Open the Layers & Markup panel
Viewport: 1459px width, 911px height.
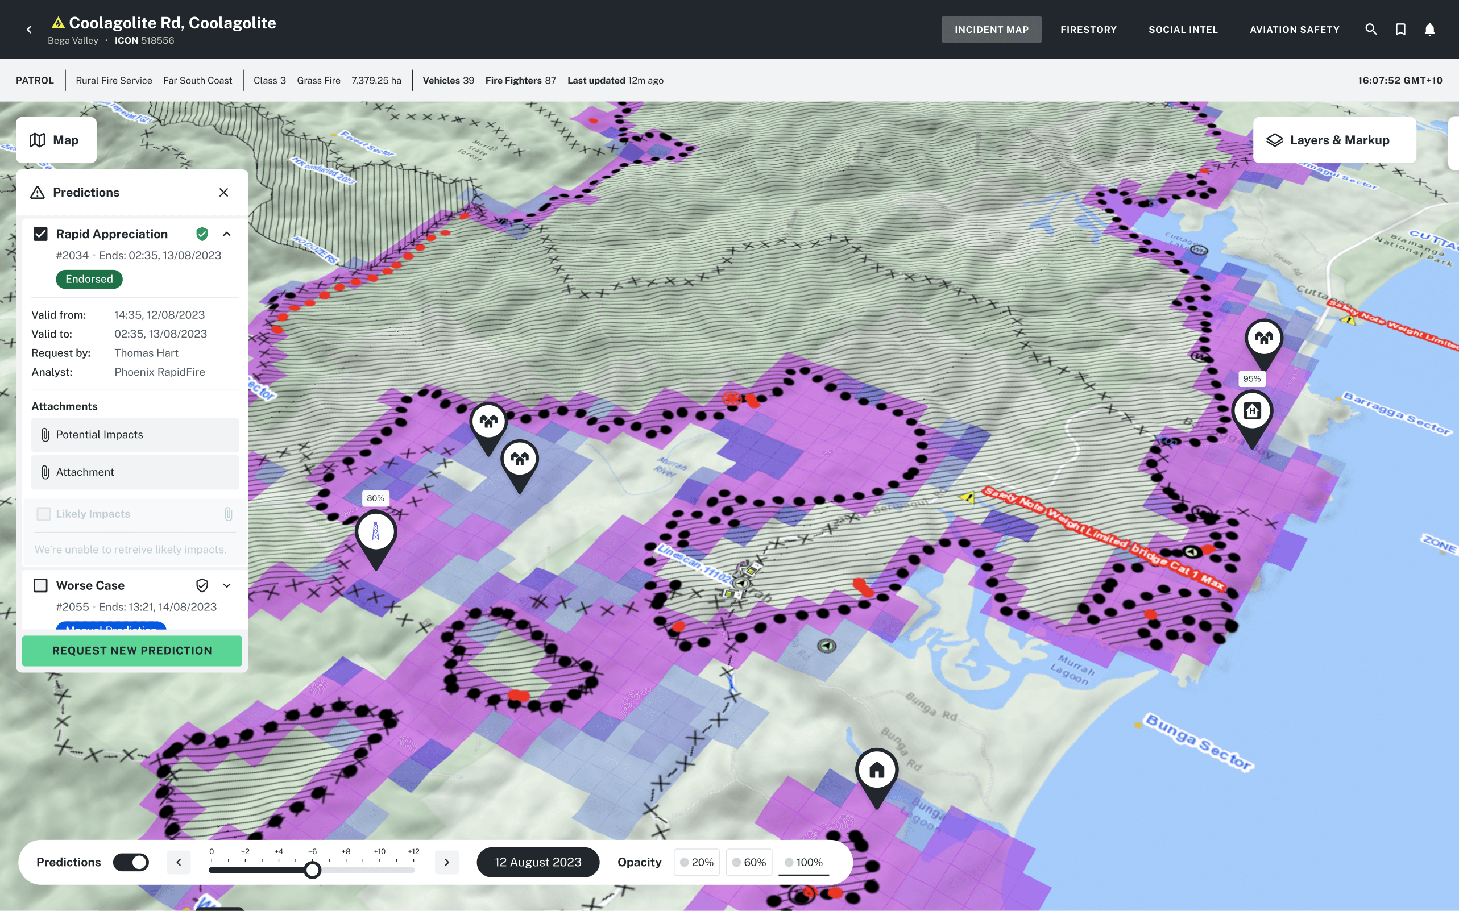[x=1334, y=140]
